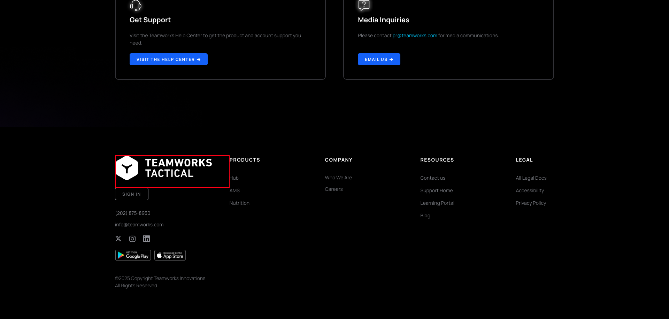The height and width of the screenshot is (319, 669).
Task: Click the Google Play store badge
Action: (133, 255)
